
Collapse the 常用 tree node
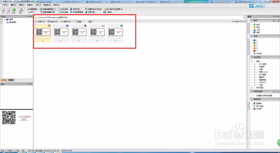[x=252, y=61]
